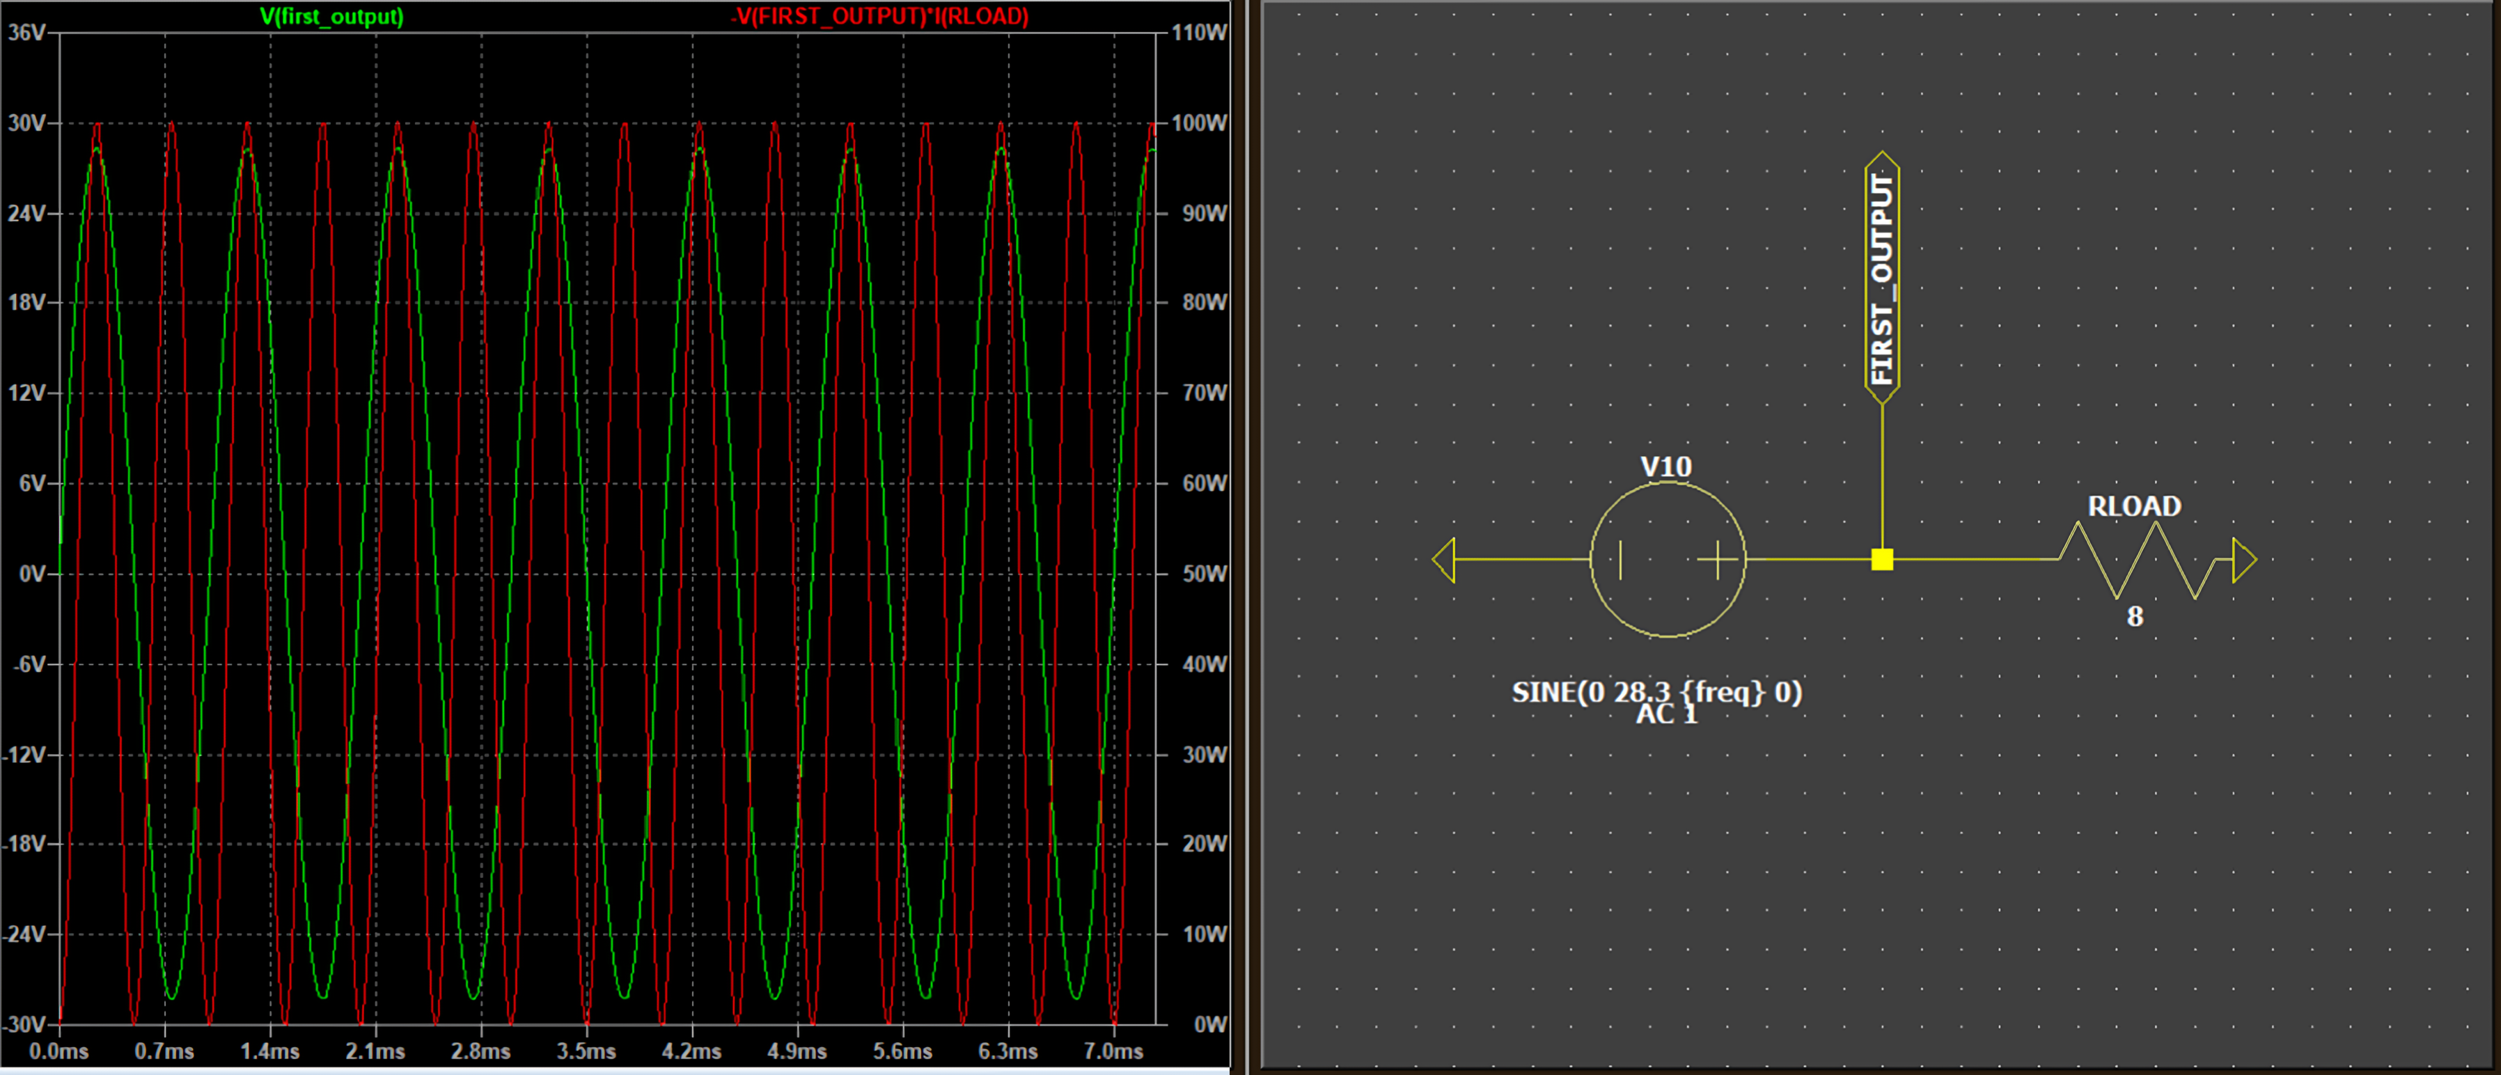Click the SINE(0 28.3 {freq} 0) value text

pos(1656,692)
